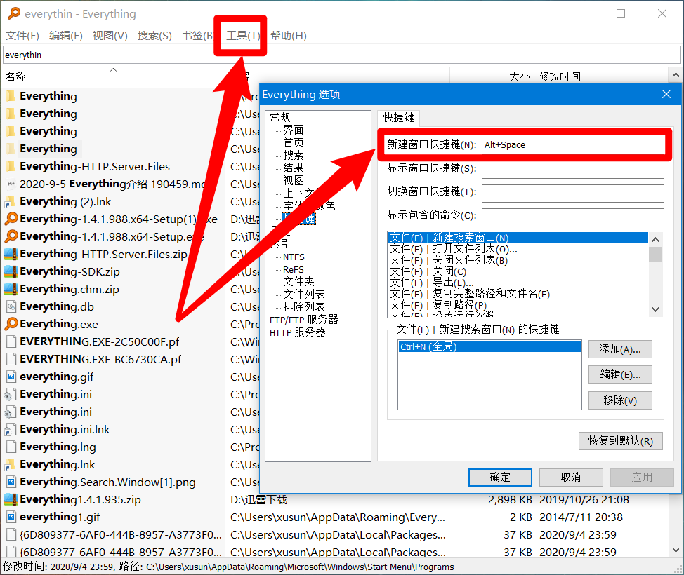
Task: Open the 搜索(S) menu
Action: point(154,36)
